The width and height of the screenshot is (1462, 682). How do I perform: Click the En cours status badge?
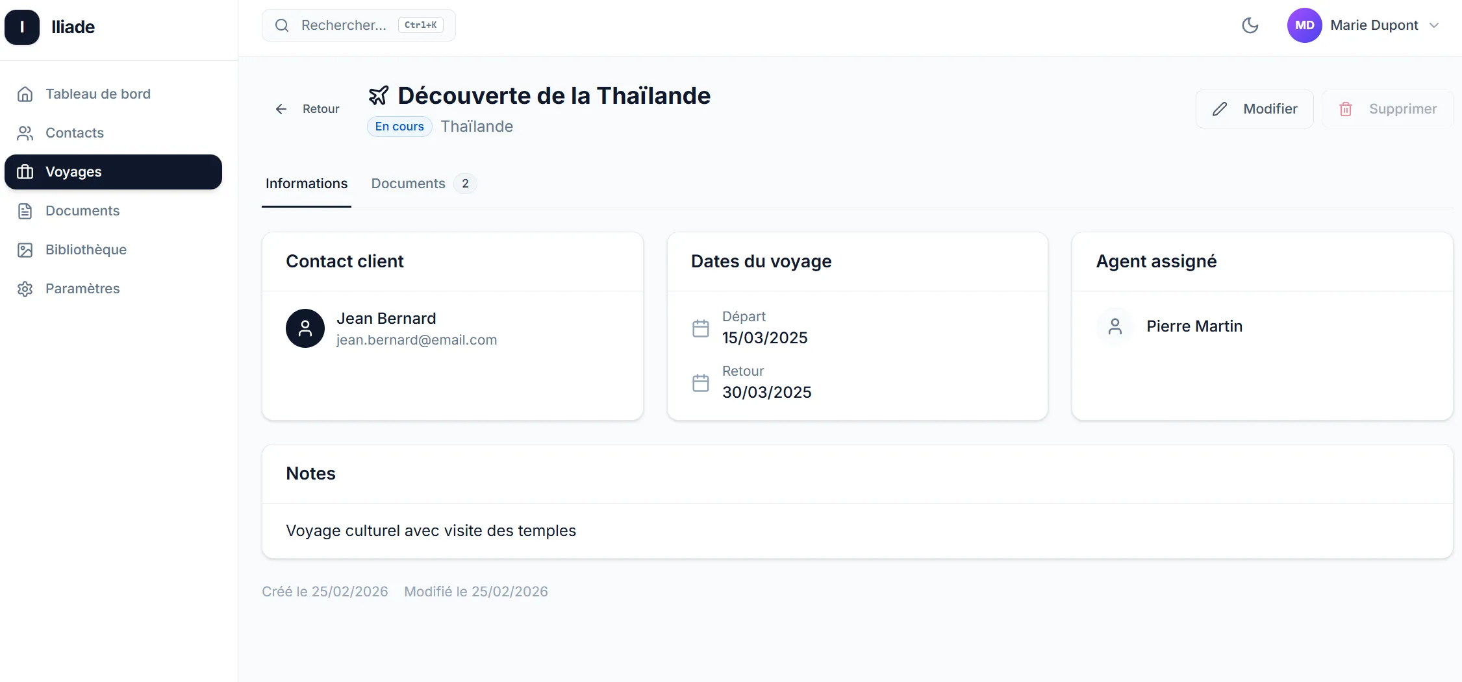point(399,126)
